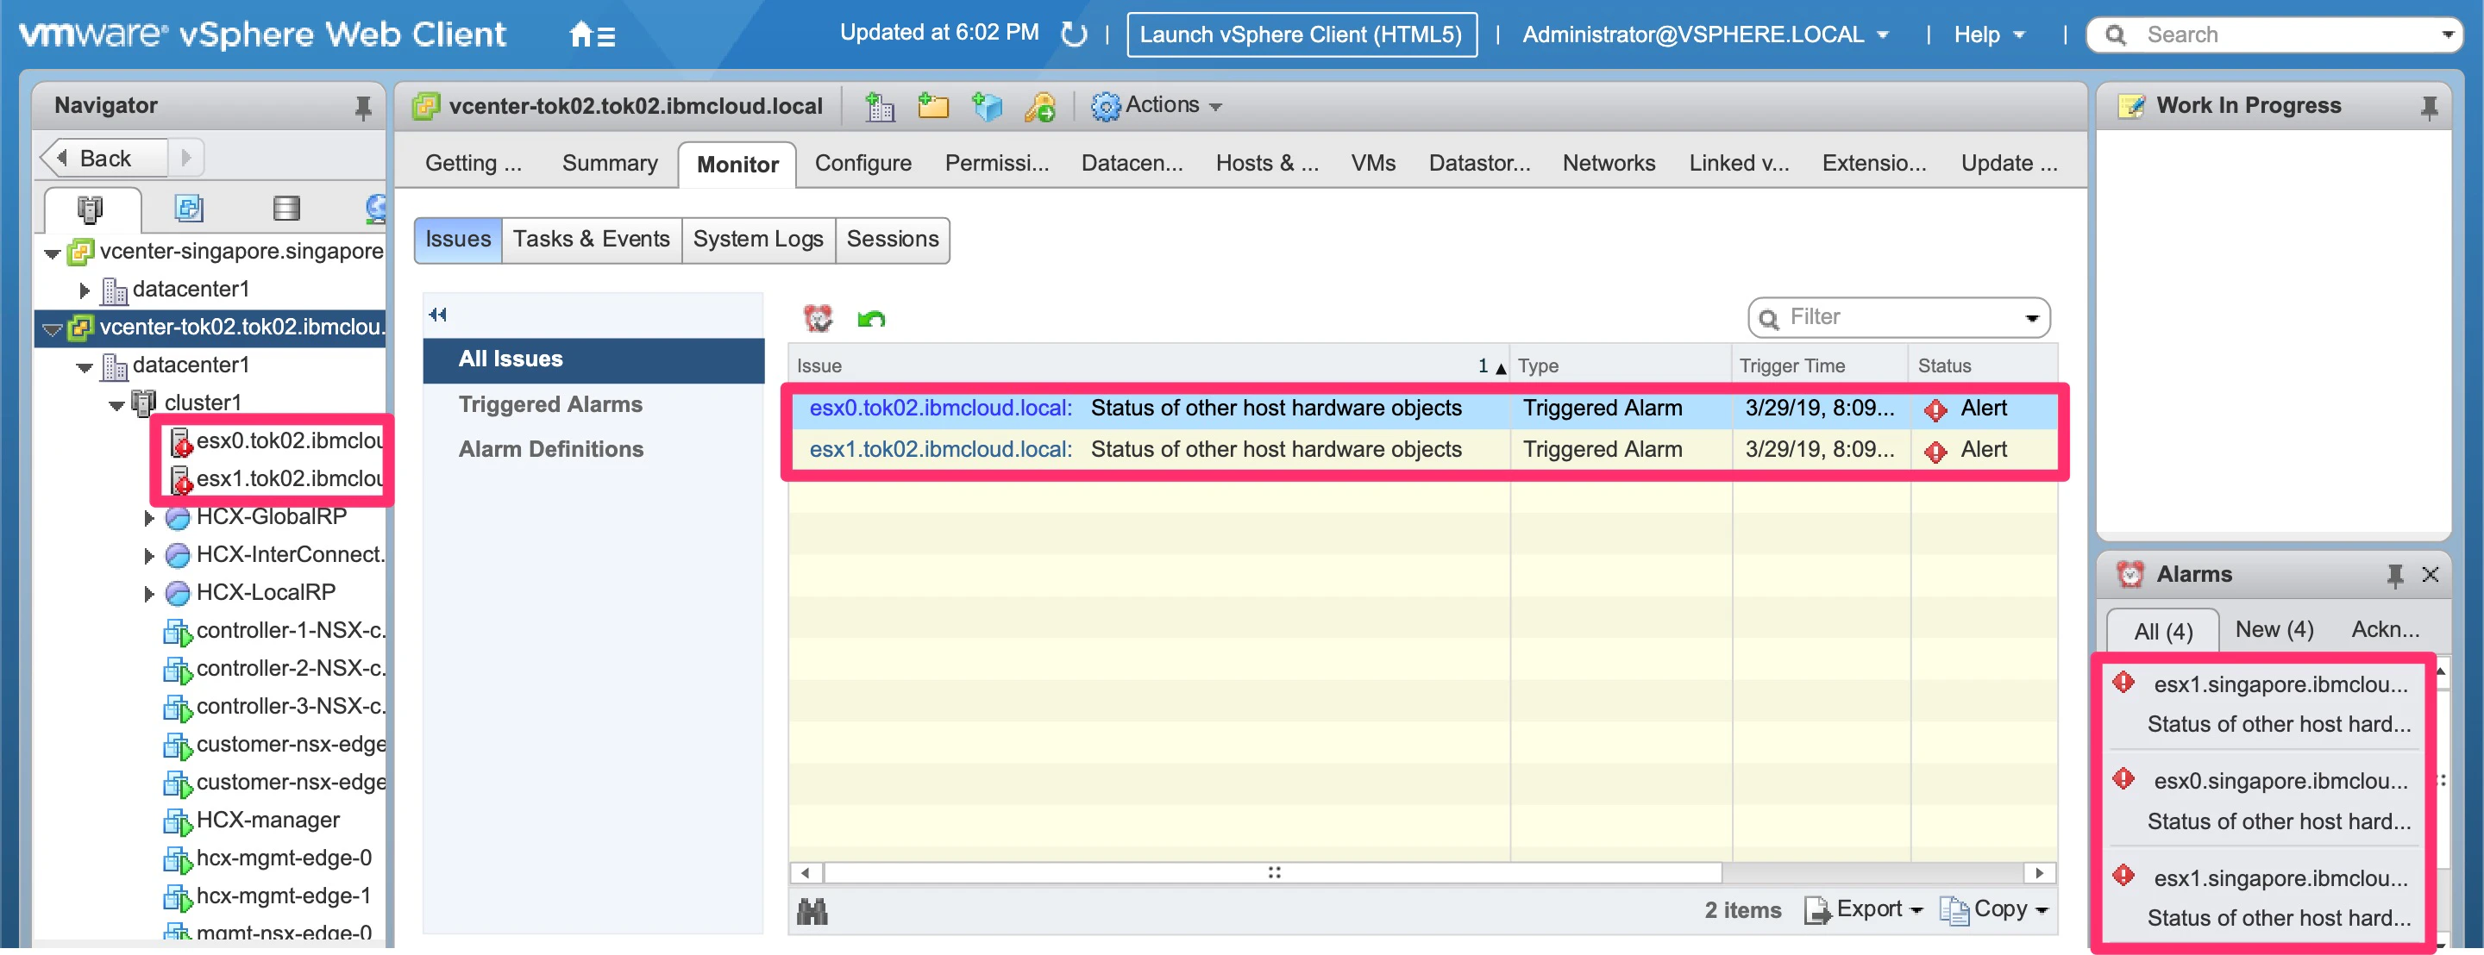Open the Administrator@VSPHERE.LOCAL user menu
The image size is (2484, 955).
(1704, 34)
